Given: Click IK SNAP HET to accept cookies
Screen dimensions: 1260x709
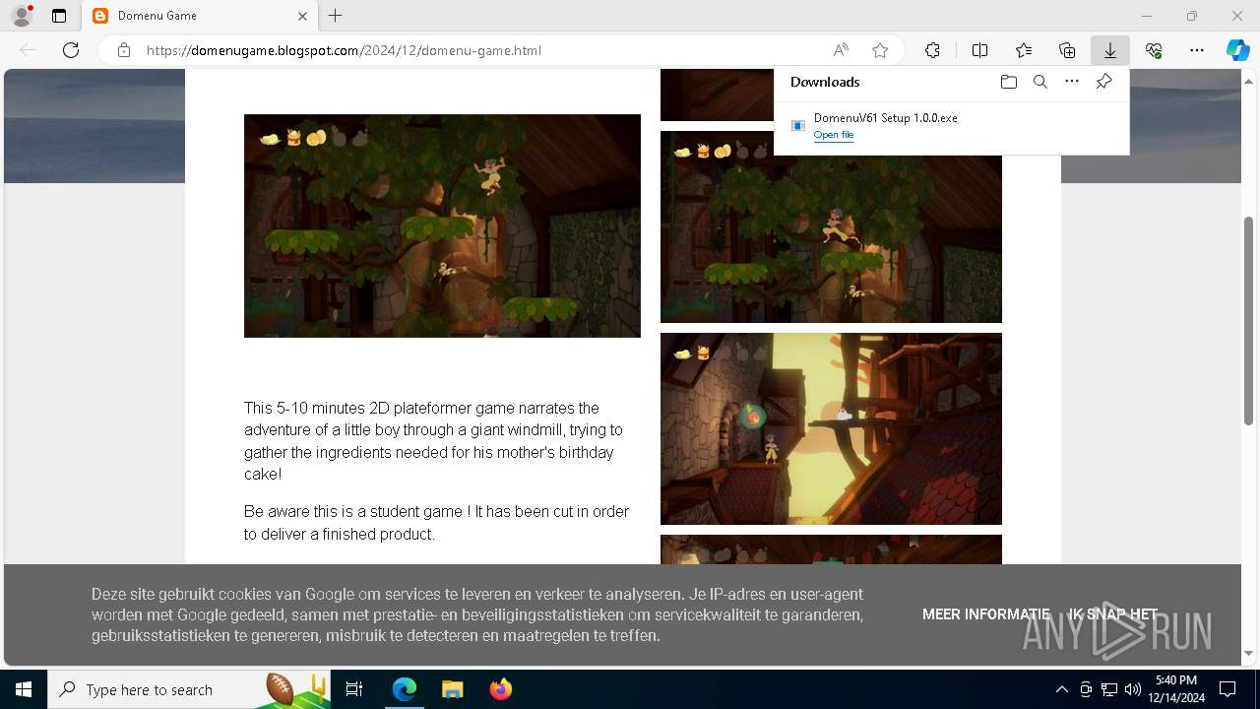Looking at the screenshot, I should pyautogui.click(x=1113, y=614).
